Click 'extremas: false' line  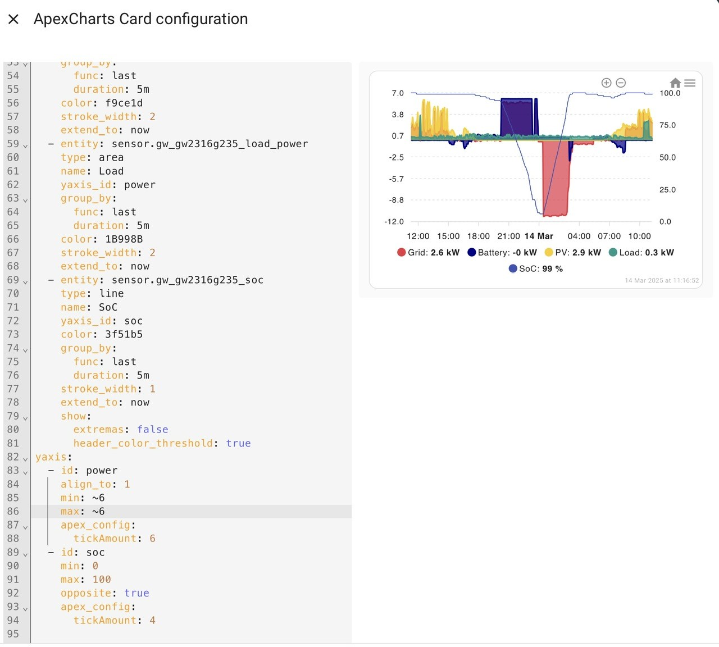point(121,430)
